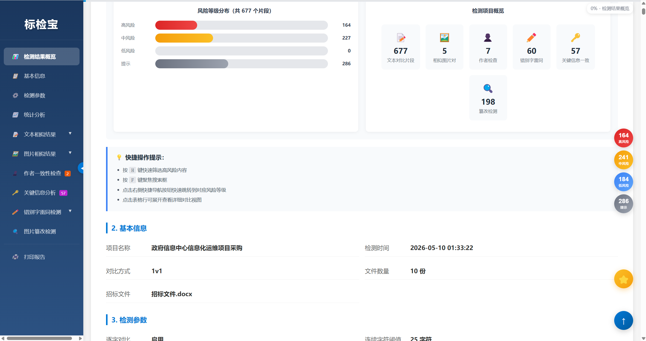Expand the 文本相似结果 submenu arrow

point(70,133)
